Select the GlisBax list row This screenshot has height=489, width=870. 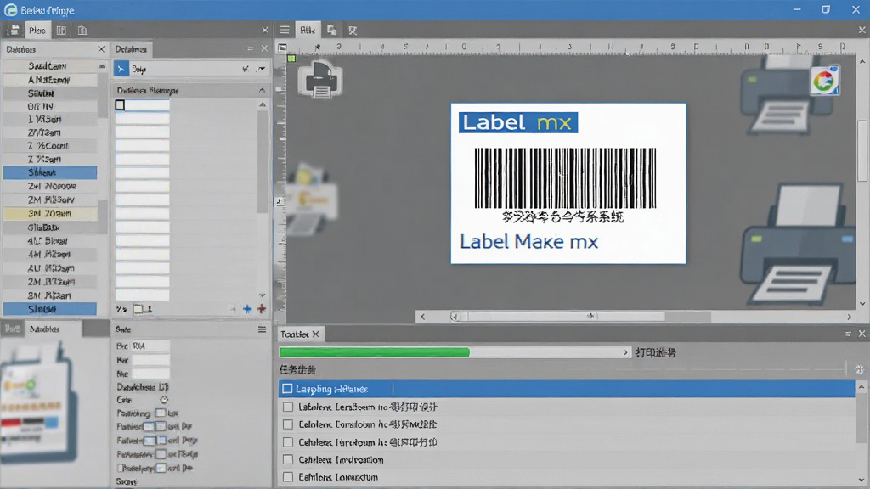(50, 228)
